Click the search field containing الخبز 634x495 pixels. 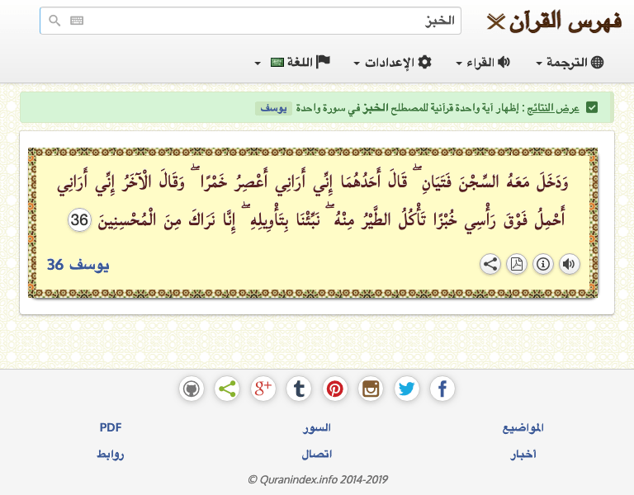(250, 21)
